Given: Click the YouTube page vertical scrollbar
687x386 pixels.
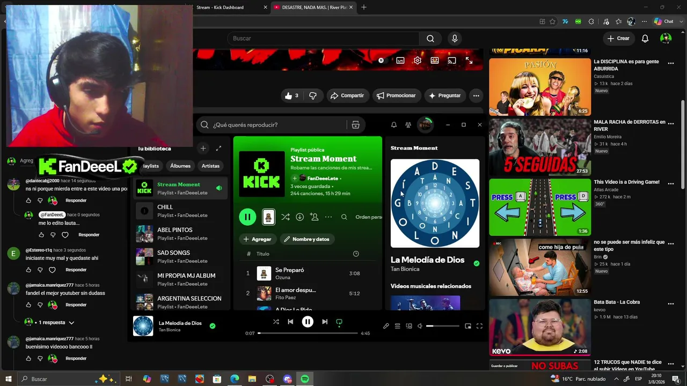Looking at the screenshot, I should tap(683, 145).
